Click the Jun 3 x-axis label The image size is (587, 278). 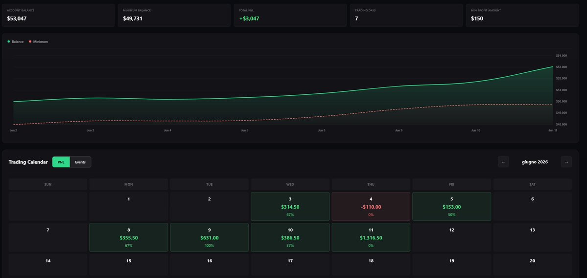click(x=90, y=130)
